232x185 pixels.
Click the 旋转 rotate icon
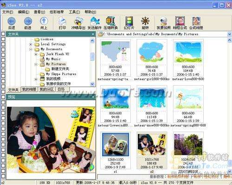coord(145,21)
